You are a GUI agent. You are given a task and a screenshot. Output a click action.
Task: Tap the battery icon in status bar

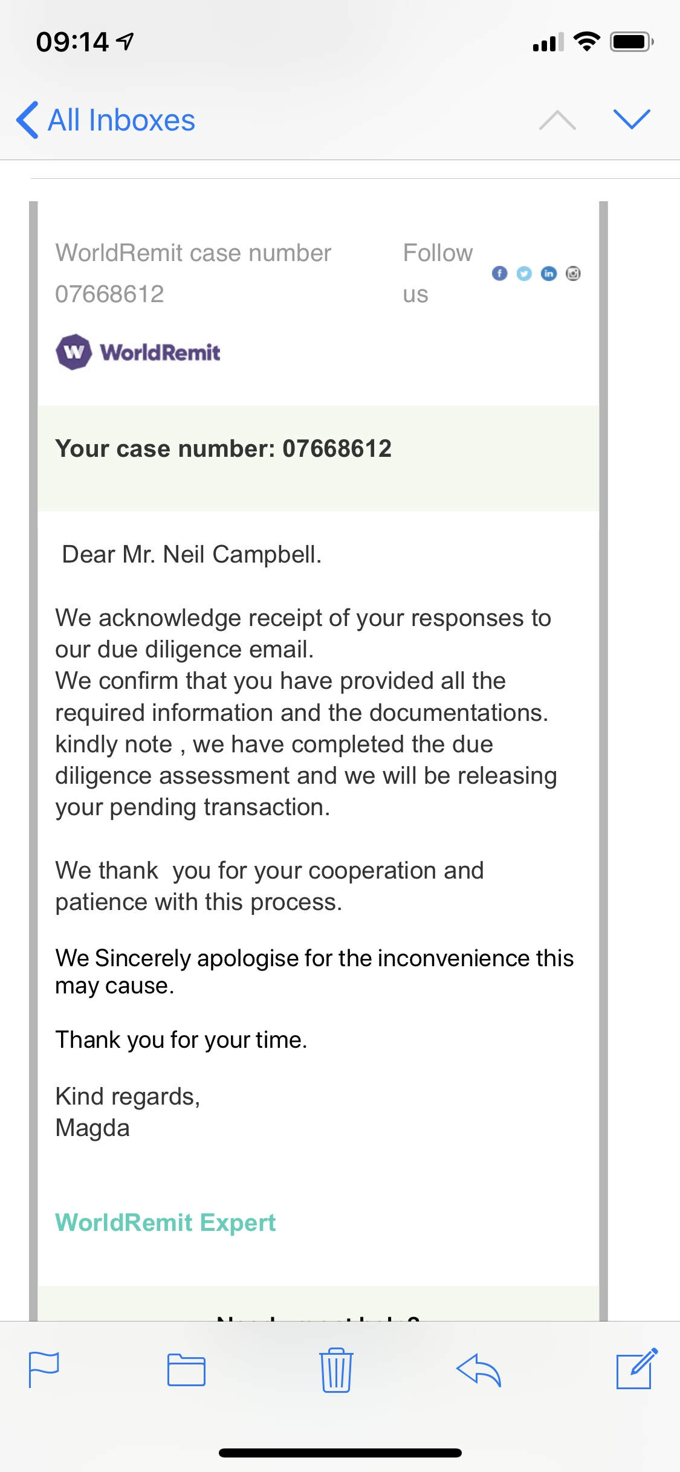[x=631, y=42]
